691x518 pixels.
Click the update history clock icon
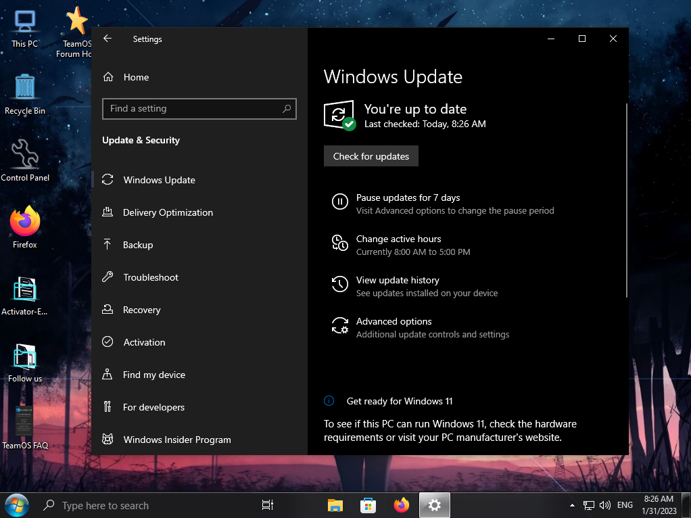[340, 284]
